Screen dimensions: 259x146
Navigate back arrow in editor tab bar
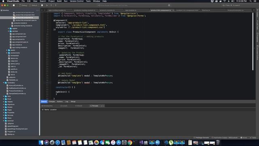pyautogui.click(x=42, y=10)
